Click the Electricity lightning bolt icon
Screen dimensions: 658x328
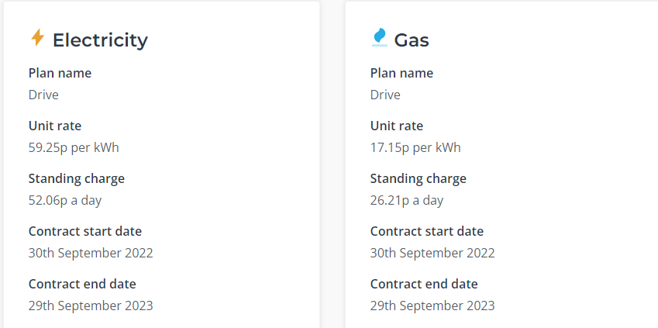(x=38, y=37)
